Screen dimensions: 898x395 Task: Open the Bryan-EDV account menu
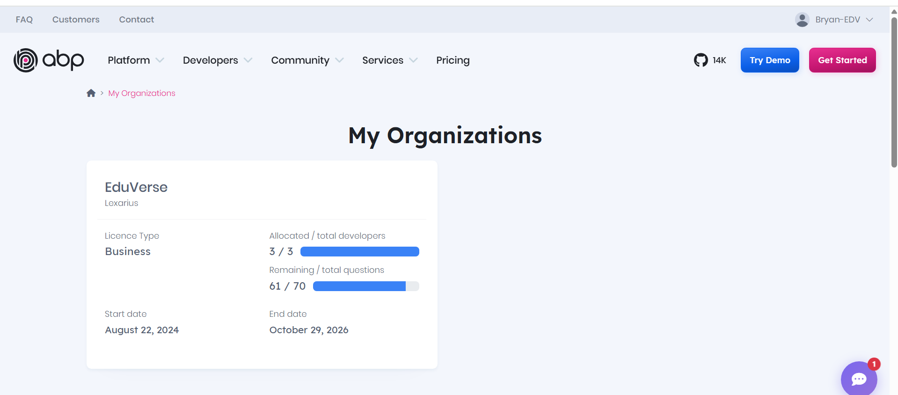(x=838, y=20)
